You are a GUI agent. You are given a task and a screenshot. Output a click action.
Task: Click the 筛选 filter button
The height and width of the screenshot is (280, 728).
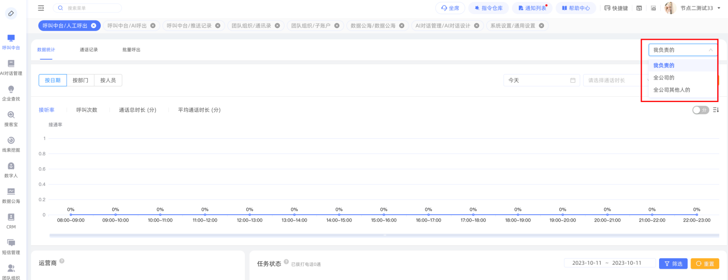[673, 264]
